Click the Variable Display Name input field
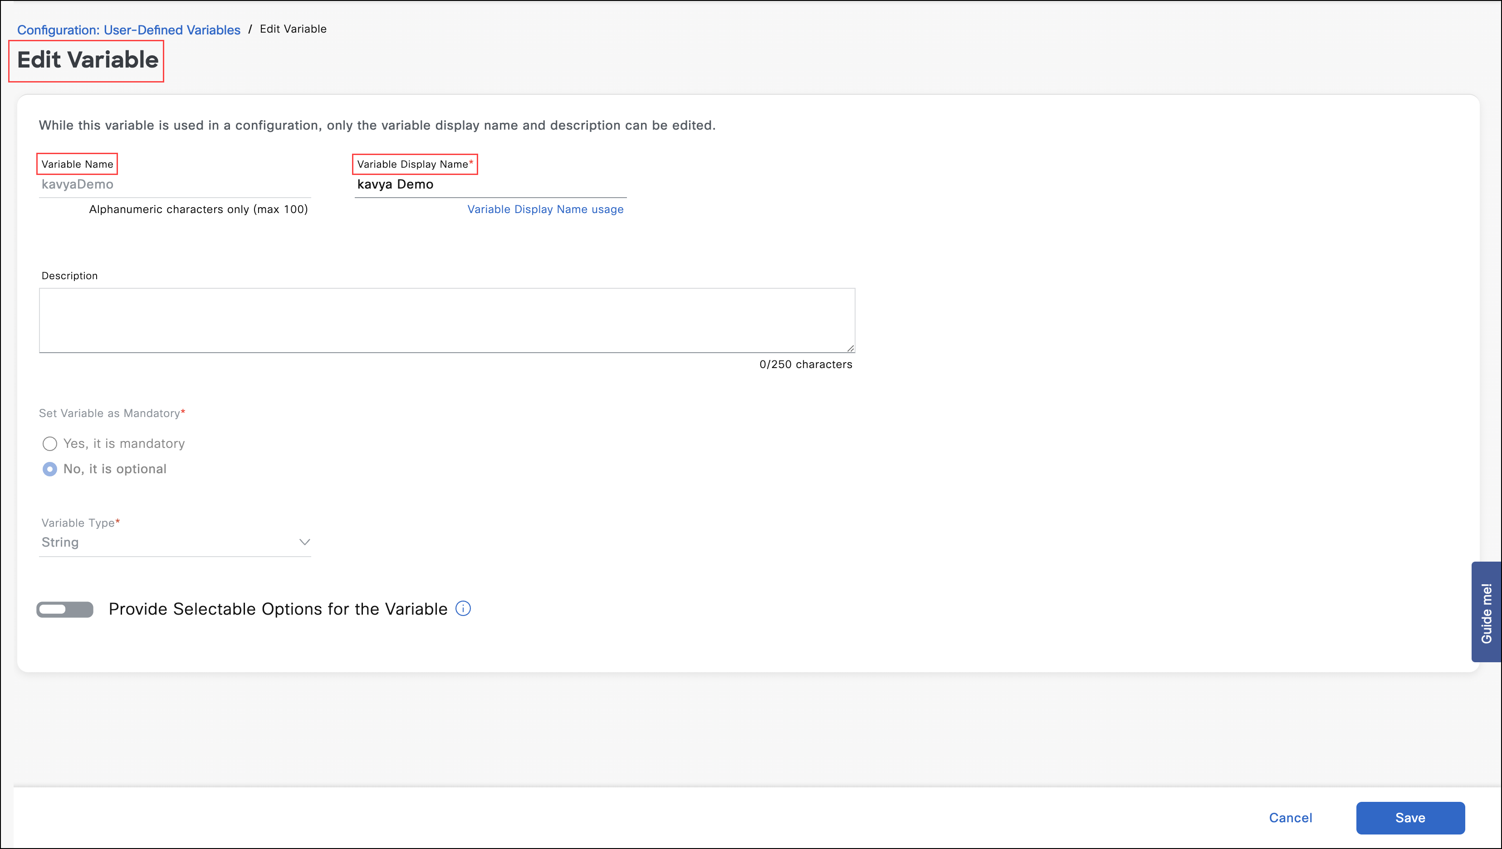 [490, 184]
